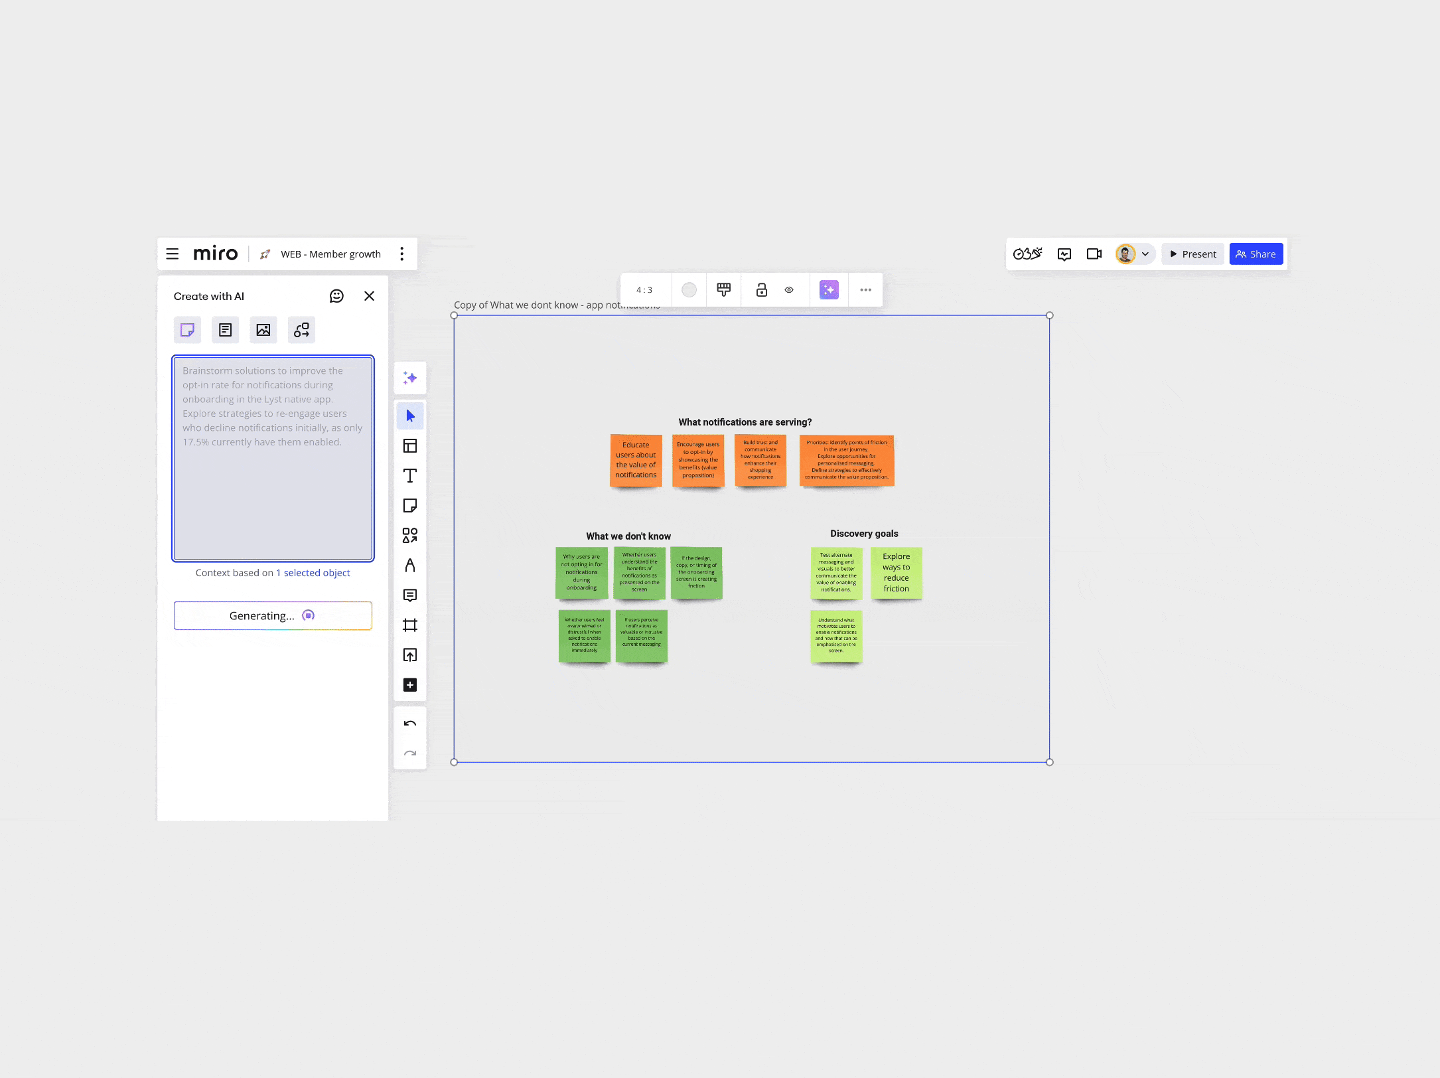Open the main hamburger menu
This screenshot has height=1078, width=1440.
point(173,254)
